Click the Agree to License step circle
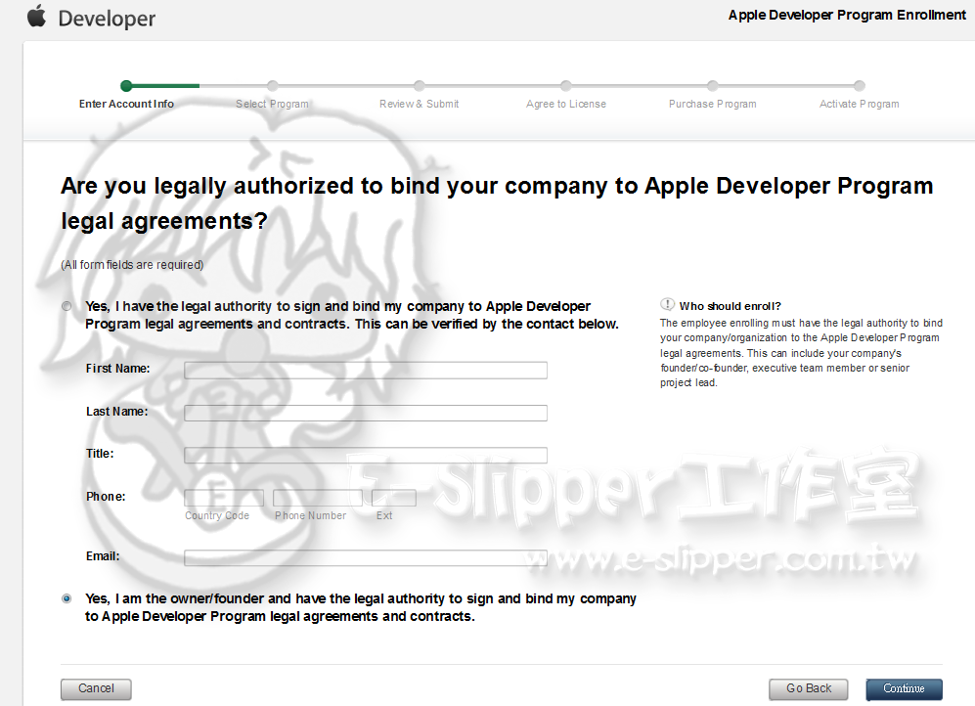The image size is (975, 706). (x=565, y=86)
